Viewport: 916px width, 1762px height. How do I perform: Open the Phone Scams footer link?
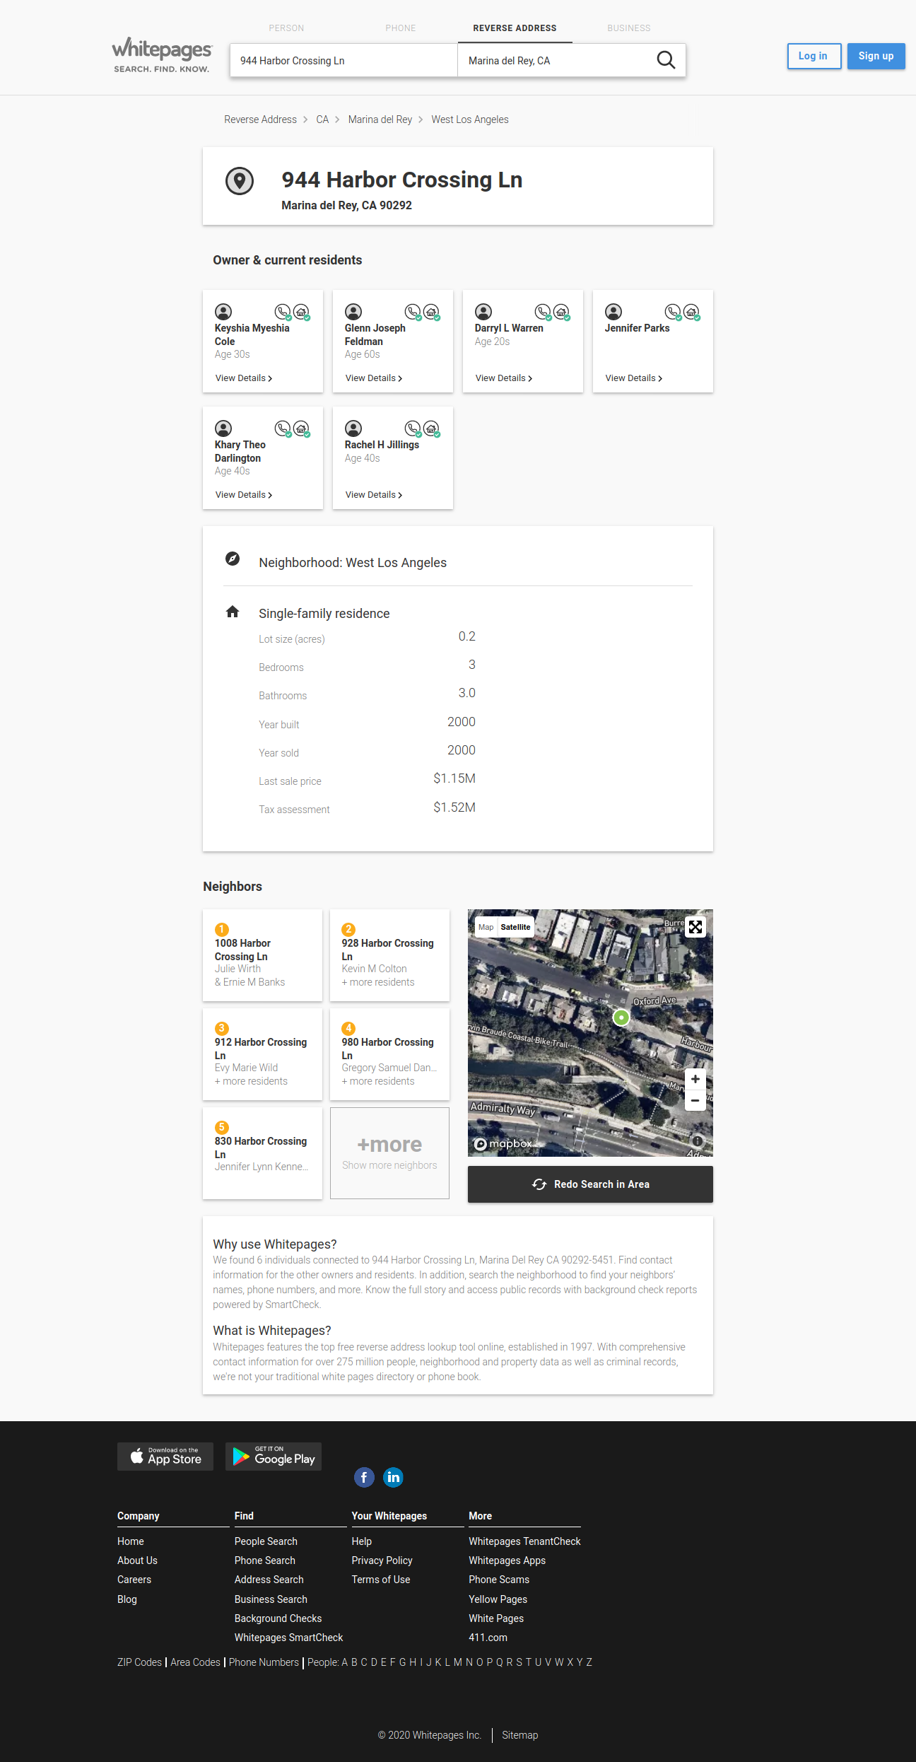point(499,1580)
